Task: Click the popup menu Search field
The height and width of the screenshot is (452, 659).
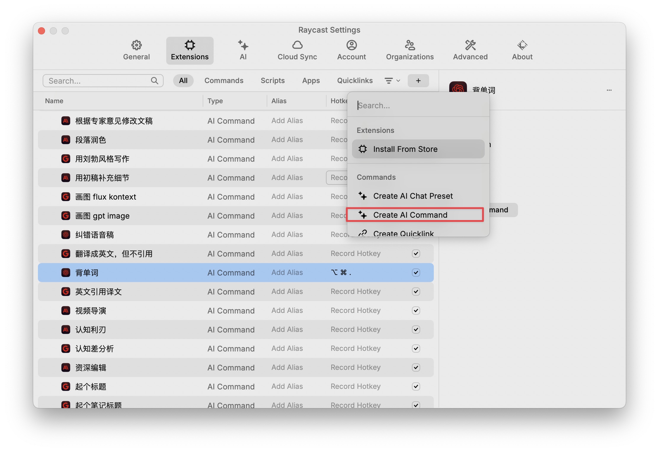Action: 418,105
